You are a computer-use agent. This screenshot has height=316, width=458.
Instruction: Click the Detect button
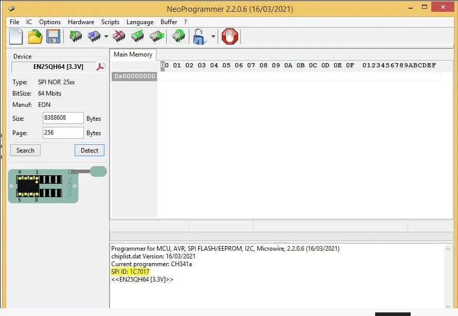point(90,151)
